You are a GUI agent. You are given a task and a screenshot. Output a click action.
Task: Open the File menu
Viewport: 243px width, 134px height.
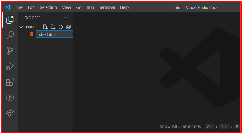click(19, 7)
